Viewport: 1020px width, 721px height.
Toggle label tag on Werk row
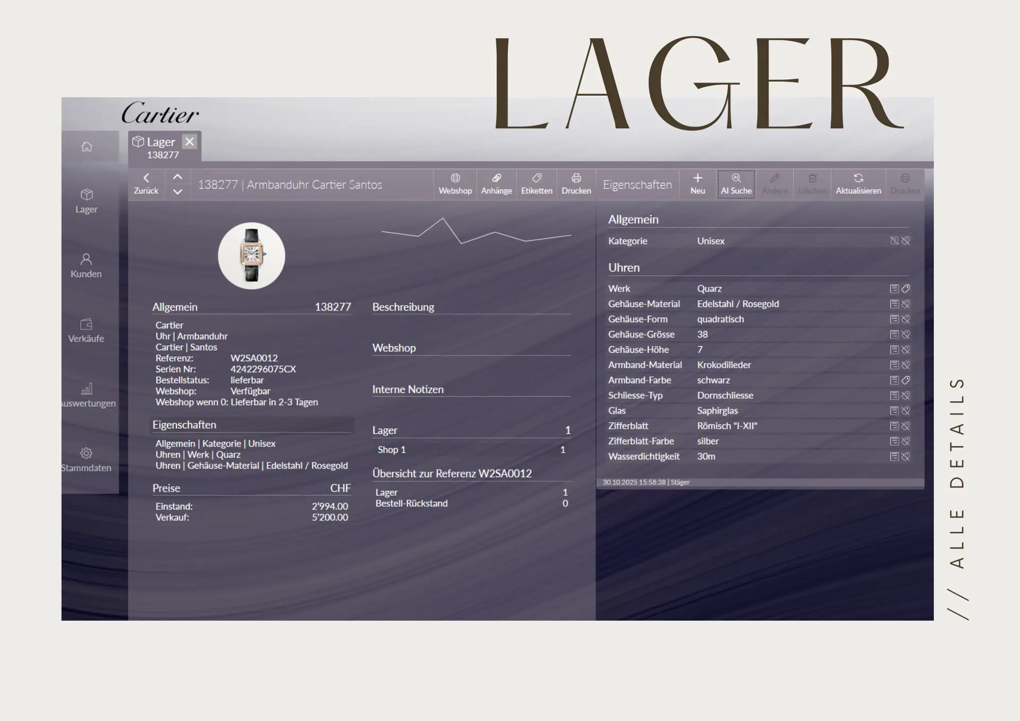click(906, 289)
